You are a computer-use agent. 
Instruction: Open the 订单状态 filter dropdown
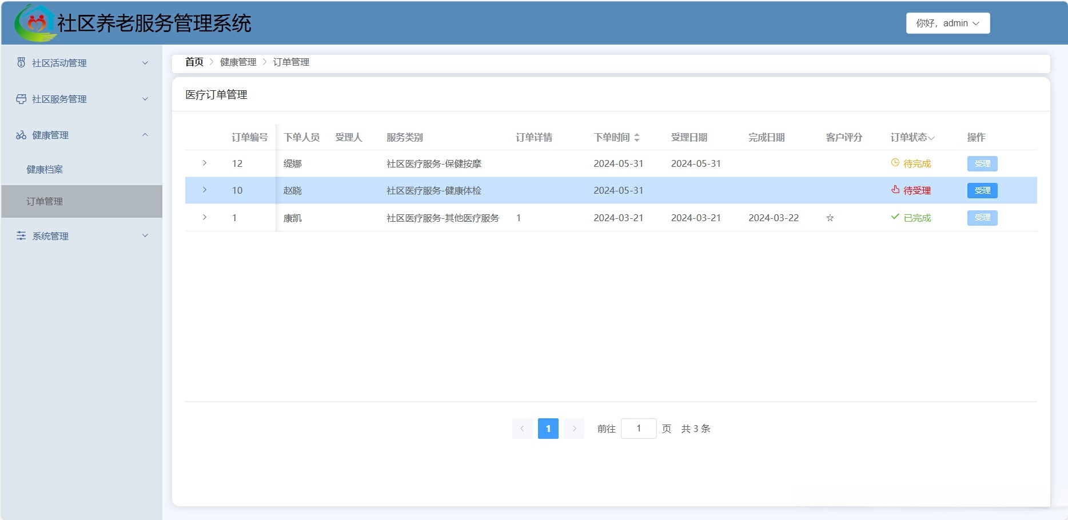[931, 138]
